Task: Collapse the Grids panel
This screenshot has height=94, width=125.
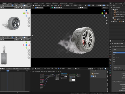Action: click(113, 49)
